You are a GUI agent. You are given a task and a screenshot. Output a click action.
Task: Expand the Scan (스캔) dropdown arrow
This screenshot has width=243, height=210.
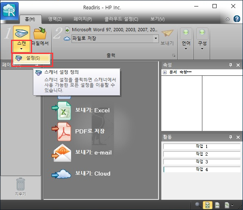(x=22, y=49)
